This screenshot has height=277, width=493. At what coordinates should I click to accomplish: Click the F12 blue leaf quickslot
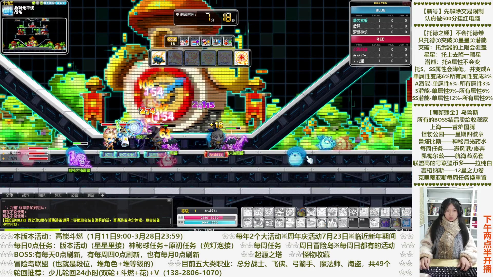tap(406, 223)
